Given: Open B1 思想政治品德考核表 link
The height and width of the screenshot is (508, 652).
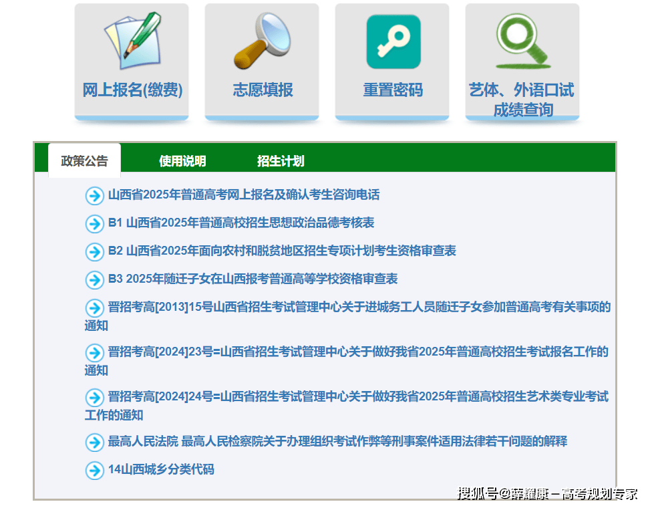Looking at the screenshot, I should click(x=241, y=223).
